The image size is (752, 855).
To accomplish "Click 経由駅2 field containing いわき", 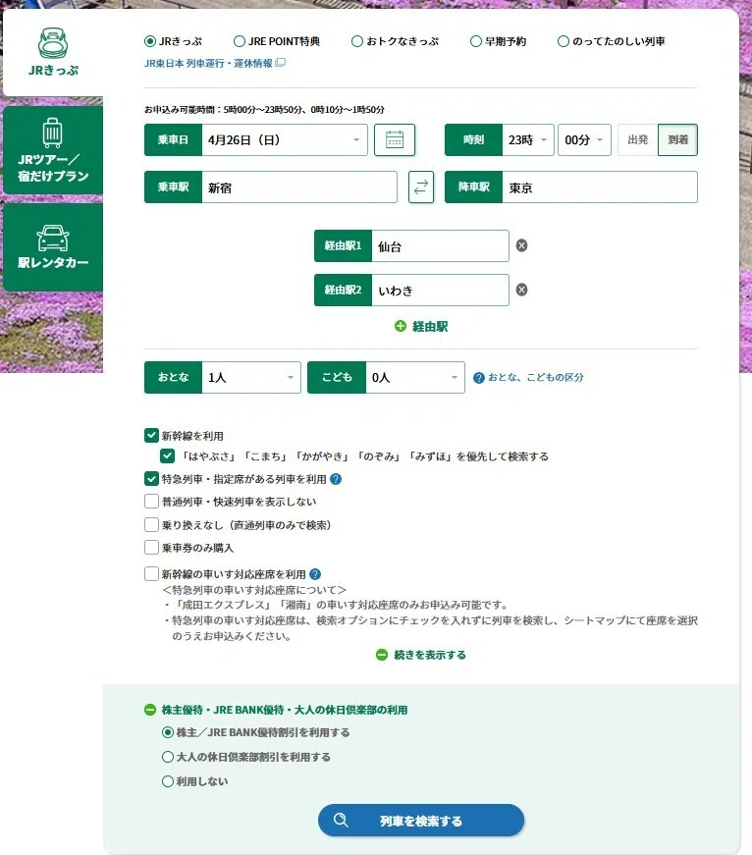I will [440, 291].
